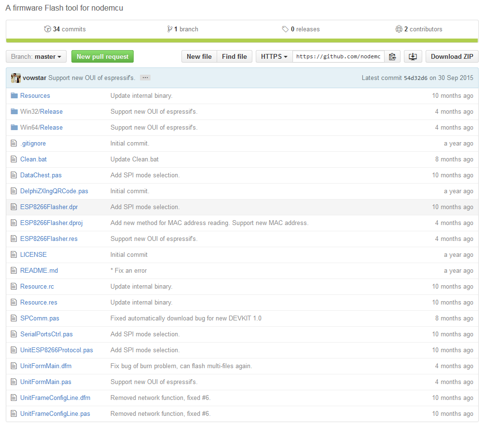Click the Download ZIP button
Screen dimensions: 484x425
click(x=452, y=57)
